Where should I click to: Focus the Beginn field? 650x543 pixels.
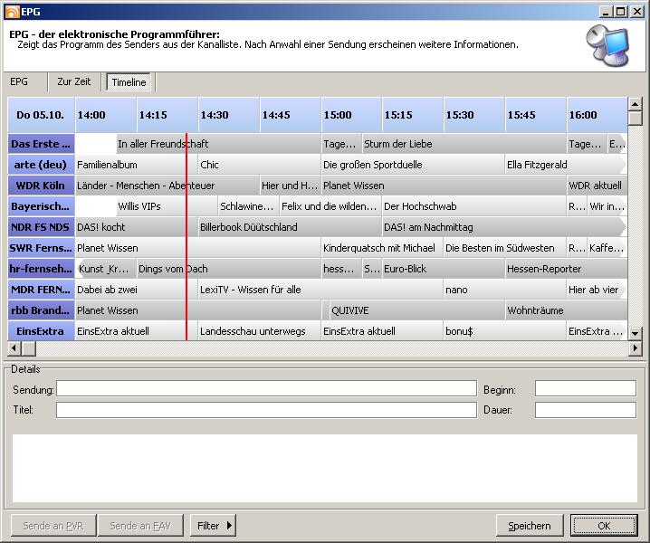585,389
